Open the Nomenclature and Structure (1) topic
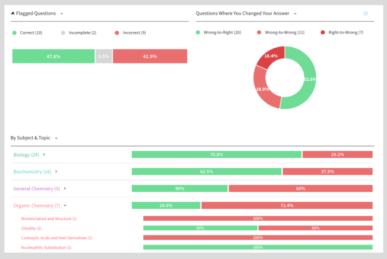Screen dimensions: 387x259 point(49,219)
